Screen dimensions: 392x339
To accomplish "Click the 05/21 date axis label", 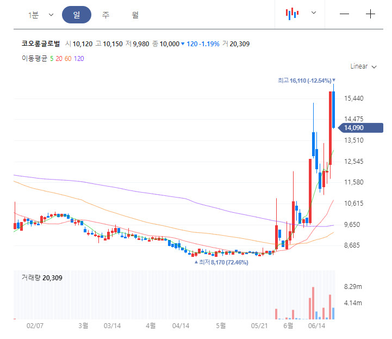I will tap(259, 326).
